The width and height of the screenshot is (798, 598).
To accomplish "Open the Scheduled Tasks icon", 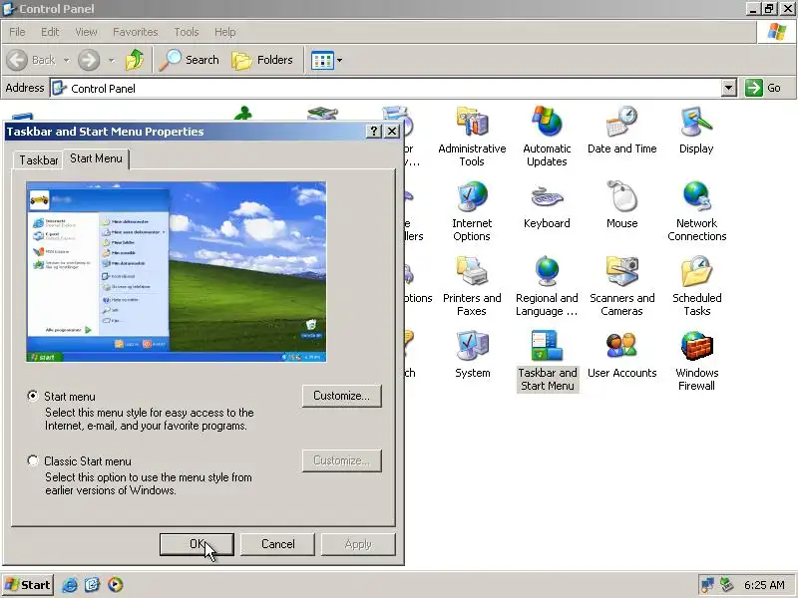I will point(696,286).
